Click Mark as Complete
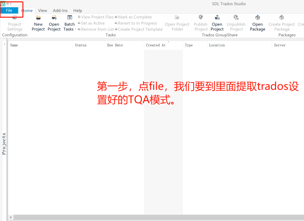Viewport: 304px width, 221px height. coord(135,17)
